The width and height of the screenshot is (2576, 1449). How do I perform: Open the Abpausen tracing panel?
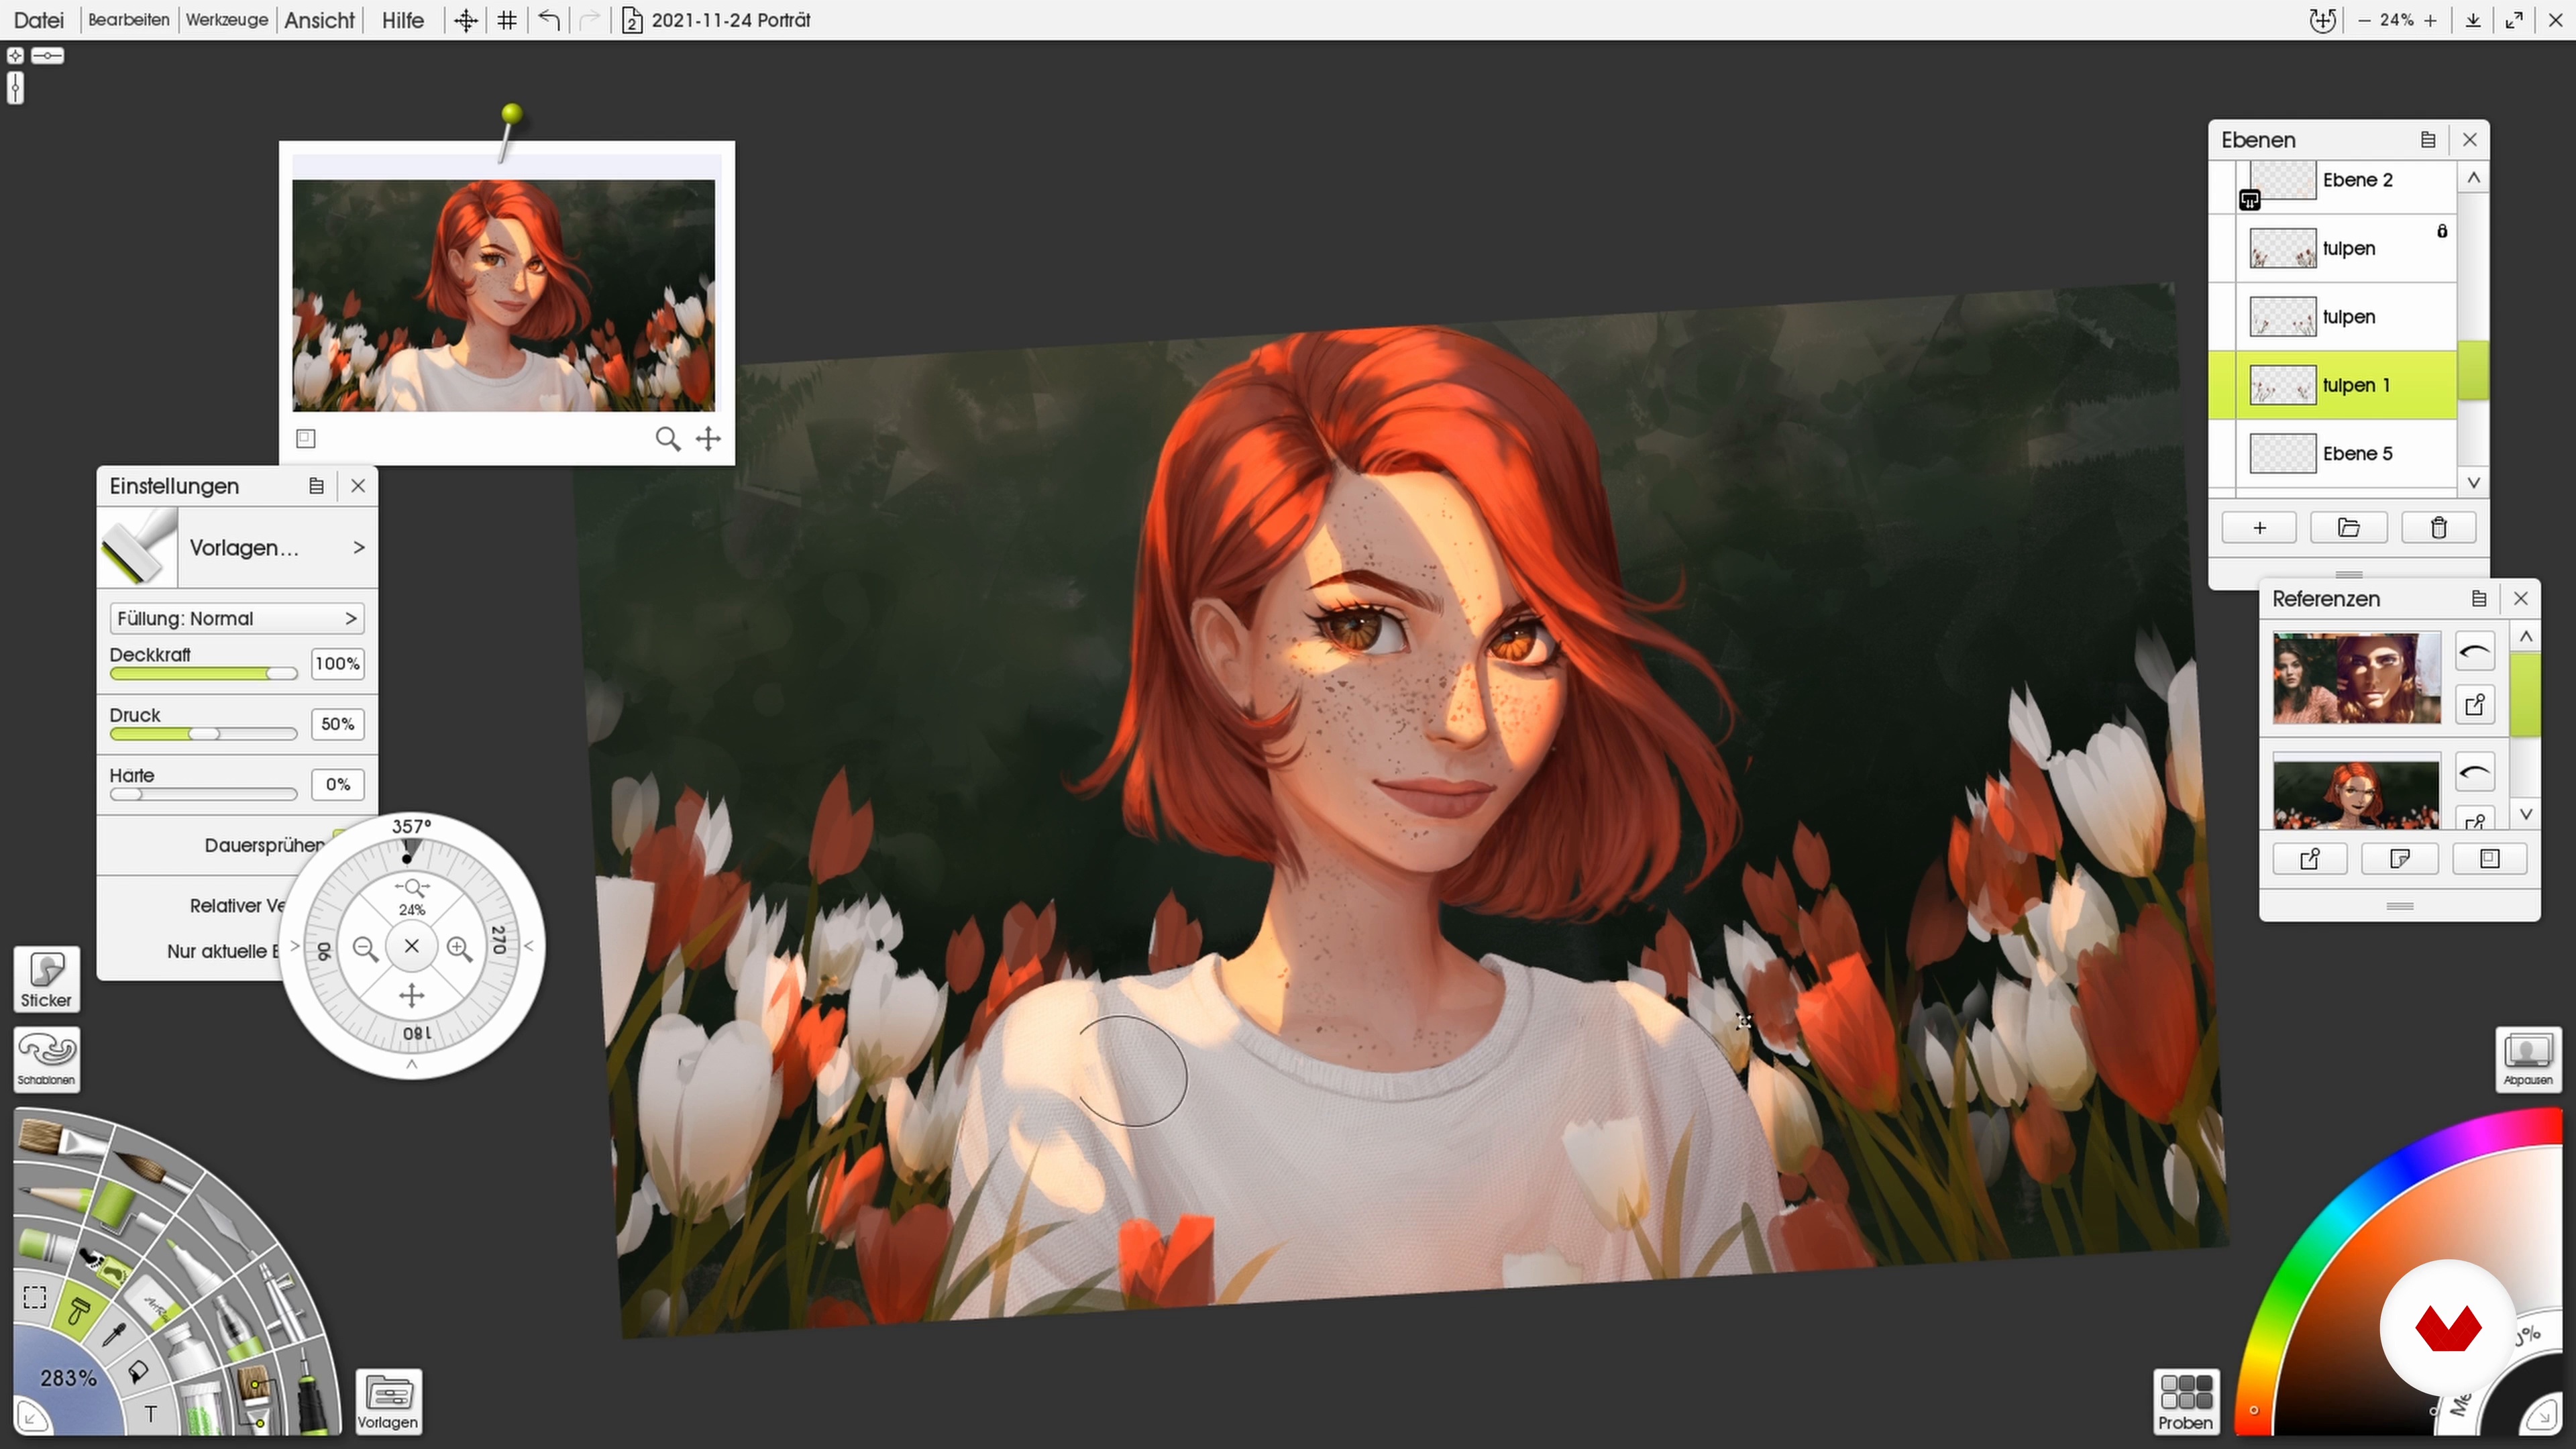click(x=2528, y=1059)
